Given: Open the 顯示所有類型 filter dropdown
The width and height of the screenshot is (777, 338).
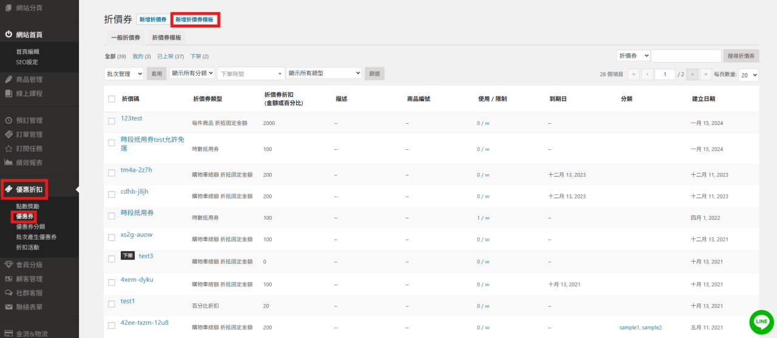Looking at the screenshot, I should [x=324, y=73].
